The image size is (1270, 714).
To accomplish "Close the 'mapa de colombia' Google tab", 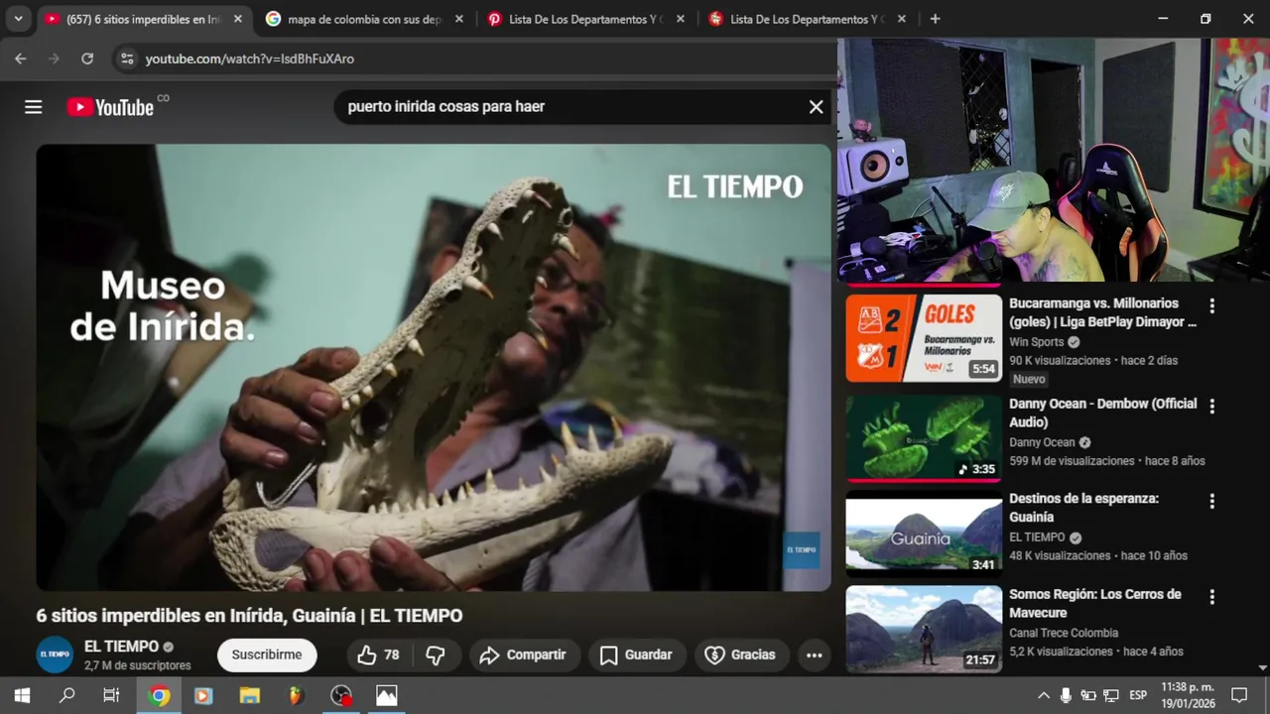I will pyautogui.click(x=458, y=19).
